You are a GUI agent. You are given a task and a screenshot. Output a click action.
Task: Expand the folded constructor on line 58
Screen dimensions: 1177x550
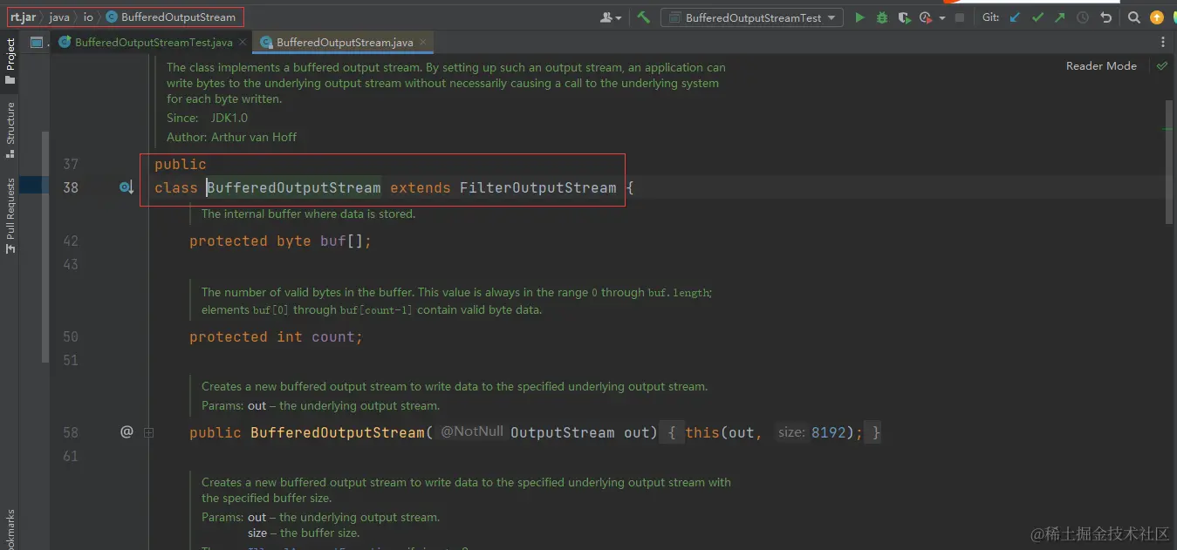tap(149, 432)
